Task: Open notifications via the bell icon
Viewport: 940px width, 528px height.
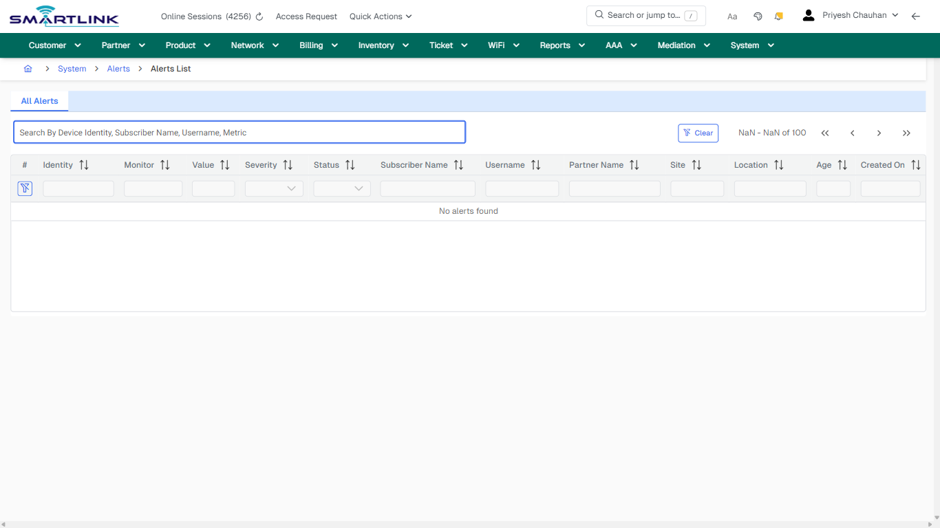Action: tap(778, 16)
